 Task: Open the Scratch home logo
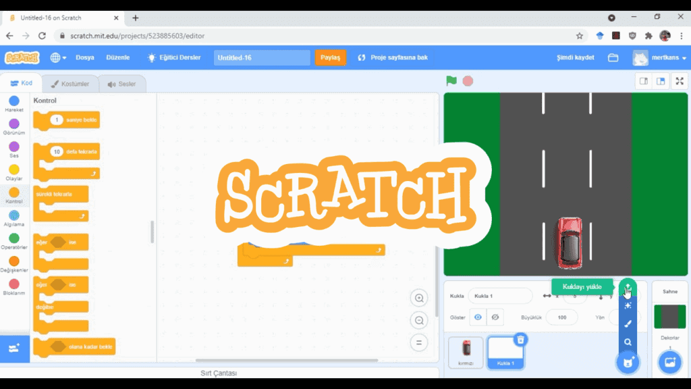[x=22, y=57]
